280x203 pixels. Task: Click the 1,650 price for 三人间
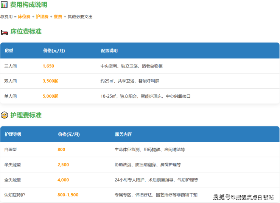[x=48, y=66]
